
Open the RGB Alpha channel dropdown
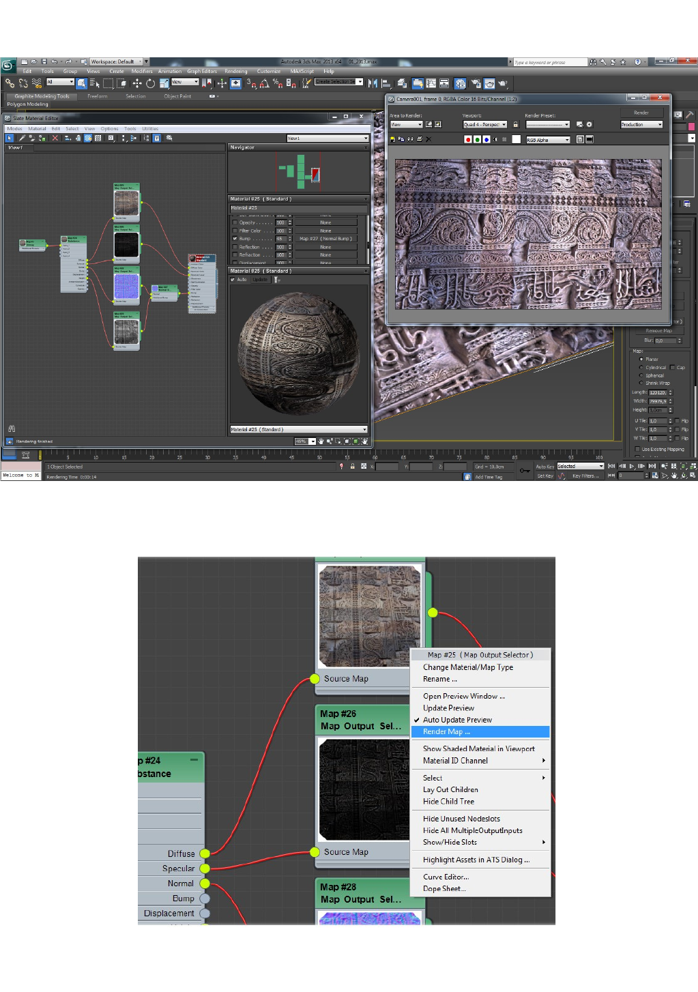point(547,140)
